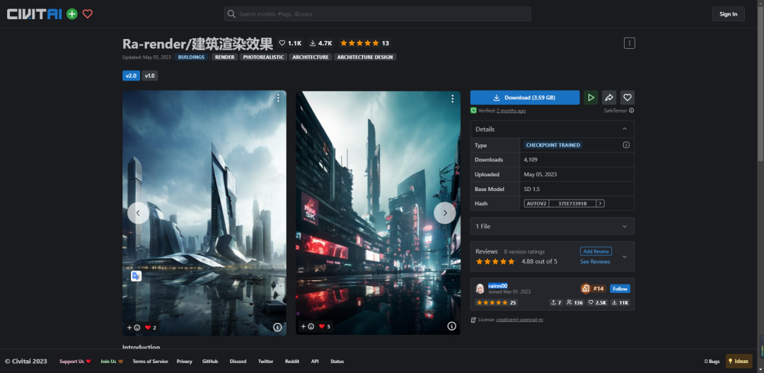The image size is (764, 373).
Task: Open the model options menu beside the title
Action: click(630, 43)
